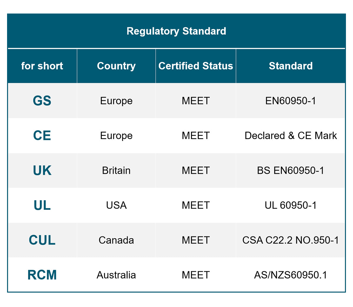353x307 pixels.
Task: Click the Certified Status column header
Action: click(196, 66)
